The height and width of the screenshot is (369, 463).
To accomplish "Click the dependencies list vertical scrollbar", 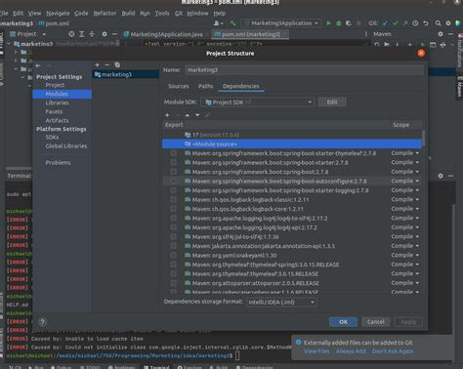I will 423,139.
